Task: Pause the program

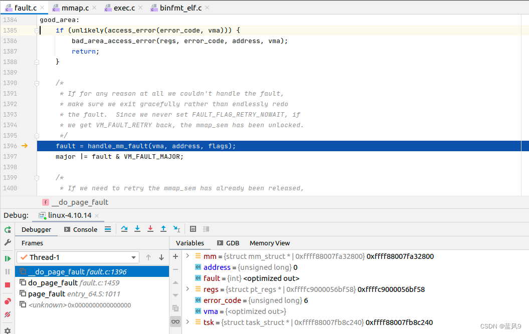Action: 8,271
